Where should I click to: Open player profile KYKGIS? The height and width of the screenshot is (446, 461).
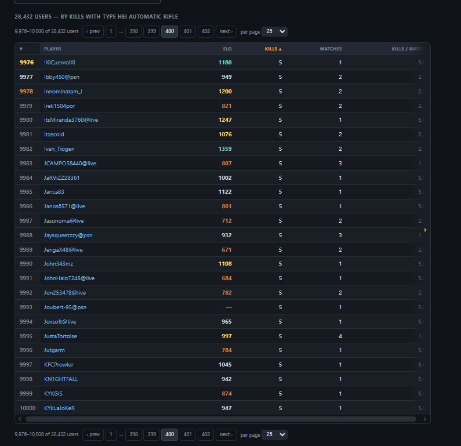point(53,393)
